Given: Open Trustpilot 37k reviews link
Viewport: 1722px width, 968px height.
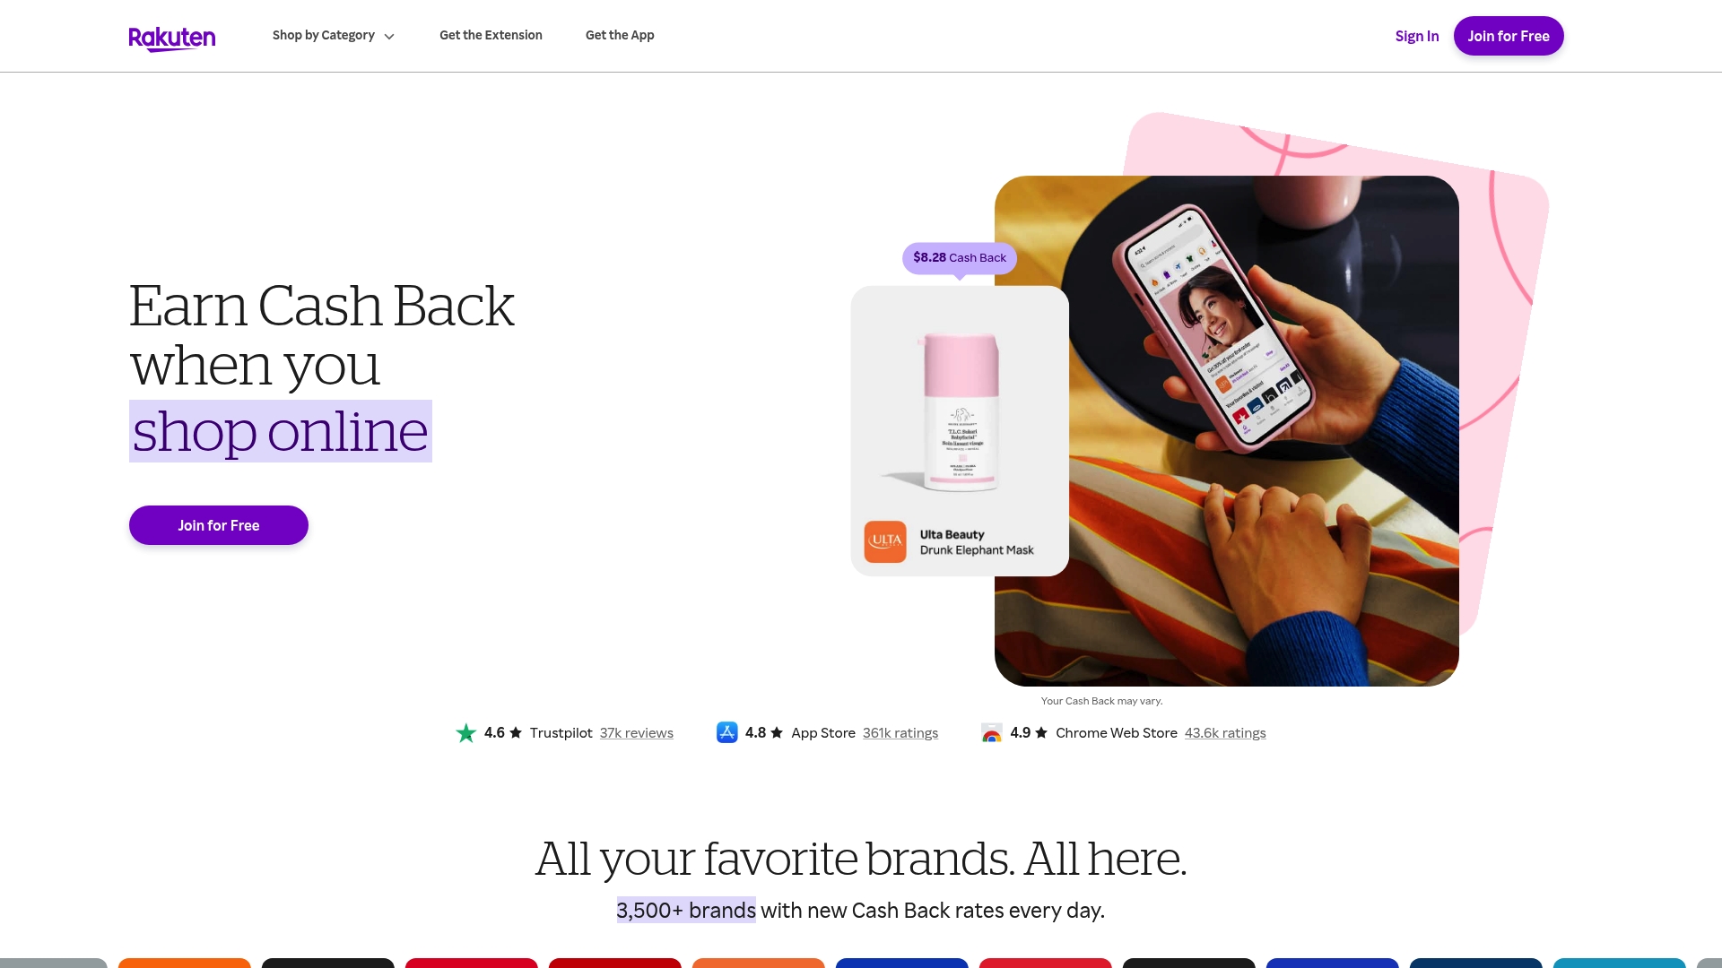Looking at the screenshot, I should pos(637,733).
